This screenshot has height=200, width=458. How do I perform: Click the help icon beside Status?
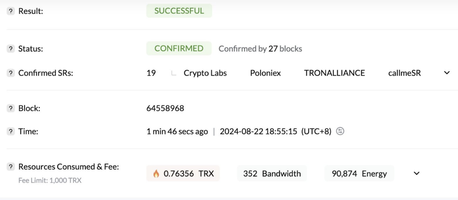tap(11, 49)
